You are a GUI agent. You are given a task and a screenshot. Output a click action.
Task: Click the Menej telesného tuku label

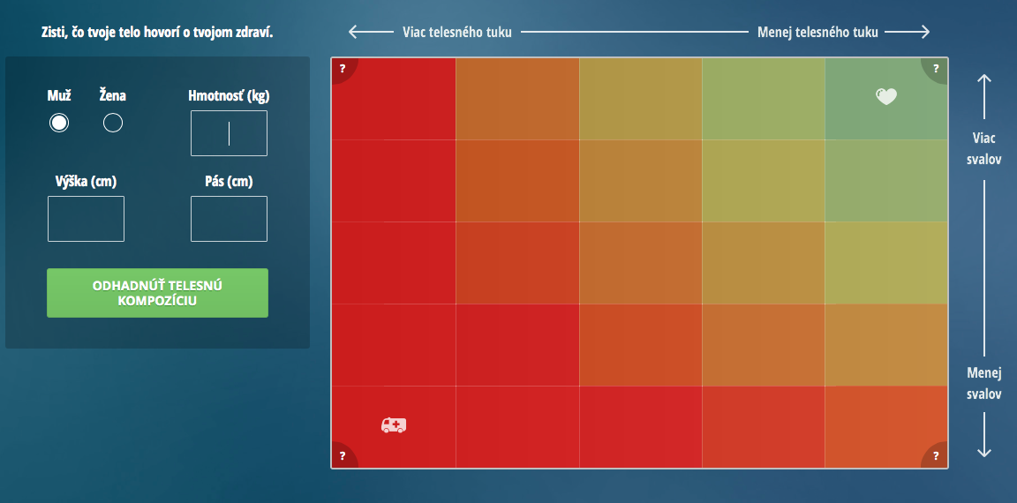[817, 32]
